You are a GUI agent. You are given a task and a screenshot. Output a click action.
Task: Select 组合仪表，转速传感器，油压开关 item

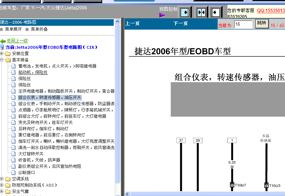click(50, 97)
